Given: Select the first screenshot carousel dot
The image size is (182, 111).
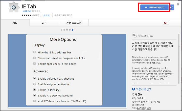Looking at the screenshot, I should (x=61, y=30).
